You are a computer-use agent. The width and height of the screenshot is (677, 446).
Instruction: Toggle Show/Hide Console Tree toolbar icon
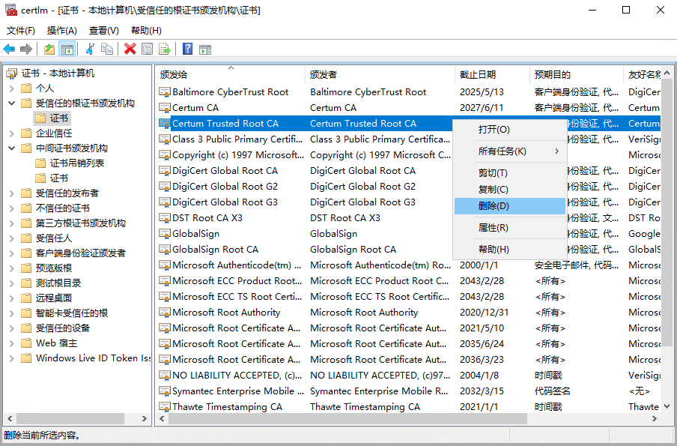[67, 49]
